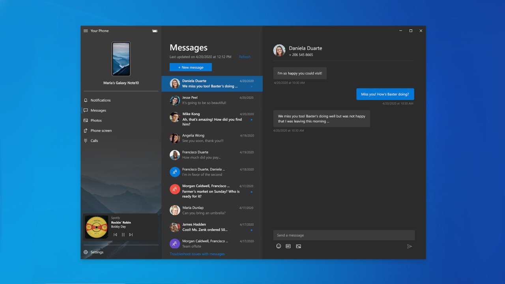The width and height of the screenshot is (505, 284).
Task: Click the phone number + 206 545 8665
Action: point(301,55)
